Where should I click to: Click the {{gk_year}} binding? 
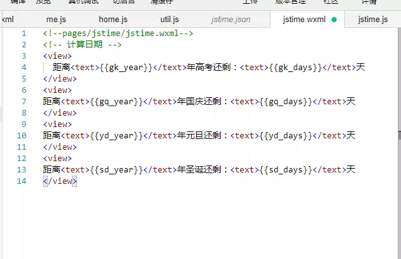(126, 68)
